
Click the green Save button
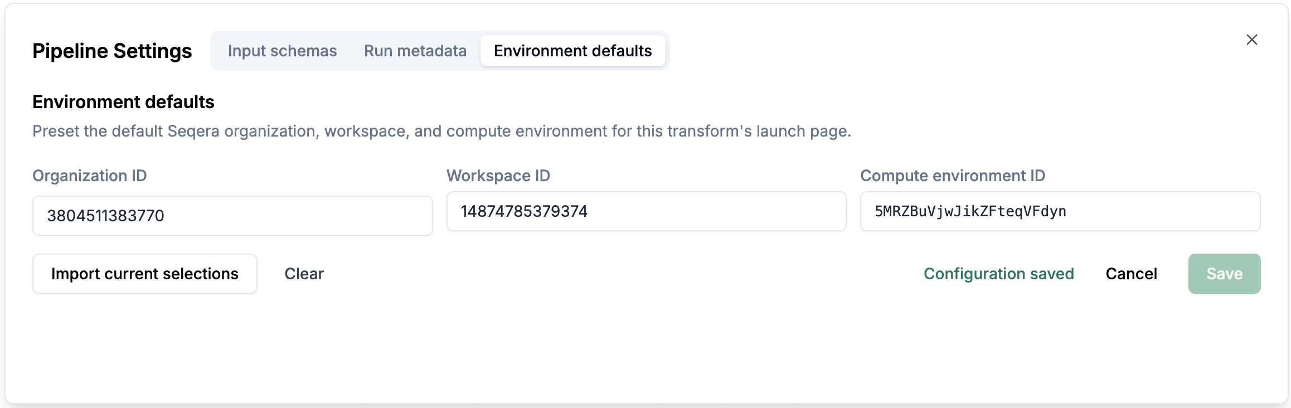click(1224, 274)
